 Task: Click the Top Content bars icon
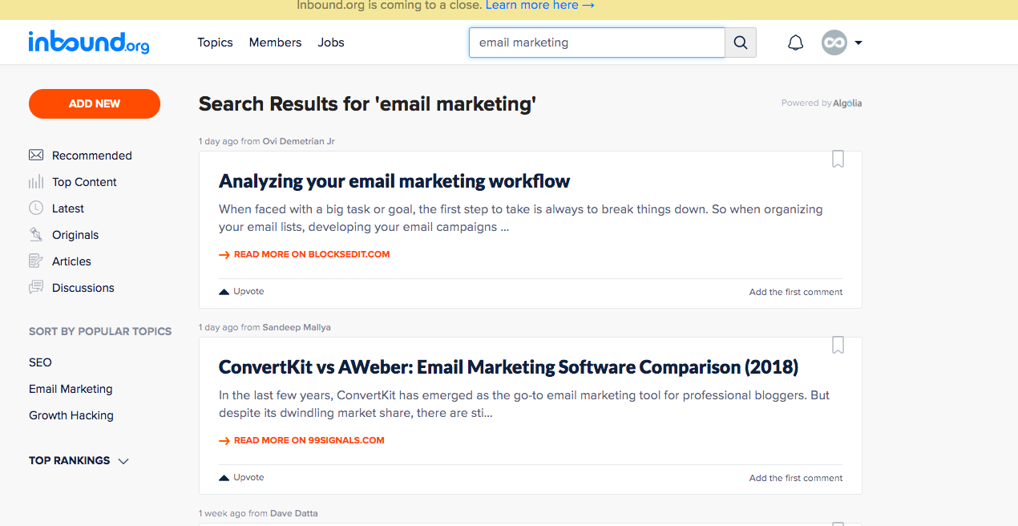pyautogui.click(x=36, y=181)
